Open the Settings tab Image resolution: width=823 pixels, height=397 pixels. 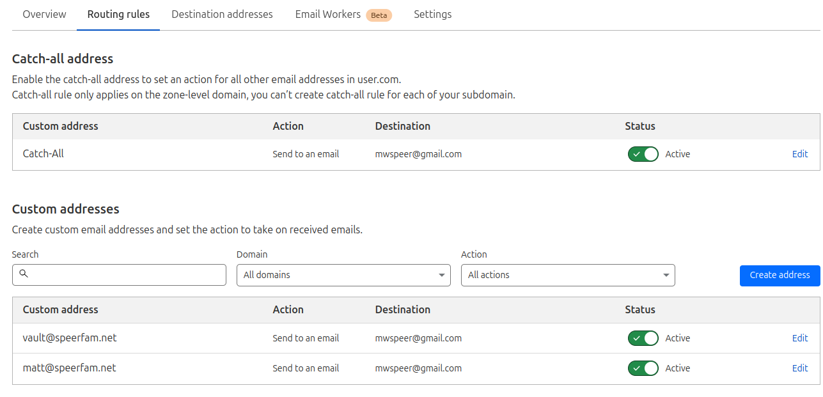432,14
